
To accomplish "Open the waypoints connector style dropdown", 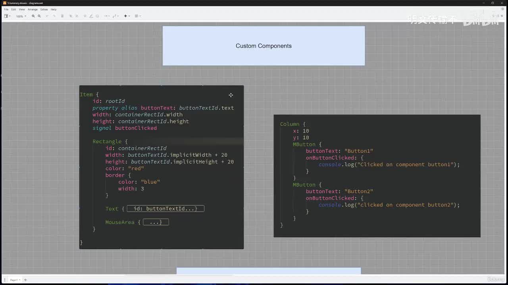I will pos(115,16).
